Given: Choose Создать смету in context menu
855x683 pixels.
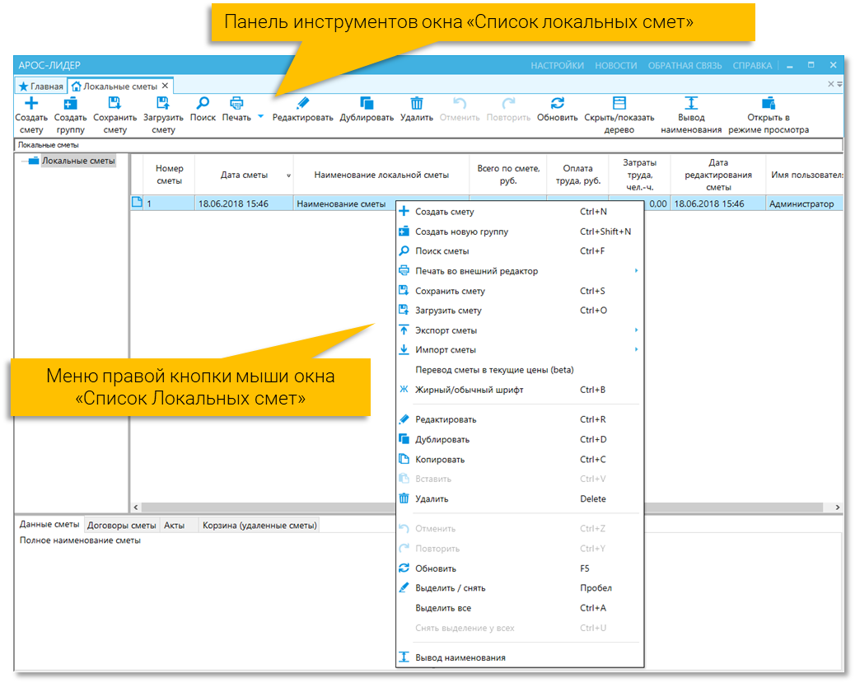Looking at the screenshot, I should 520,212.
